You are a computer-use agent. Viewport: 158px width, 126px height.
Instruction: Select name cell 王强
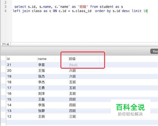(41, 71)
